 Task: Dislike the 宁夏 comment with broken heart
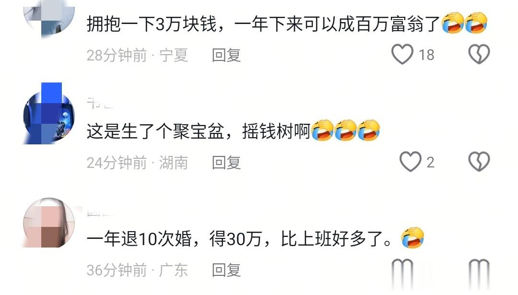coord(479,54)
